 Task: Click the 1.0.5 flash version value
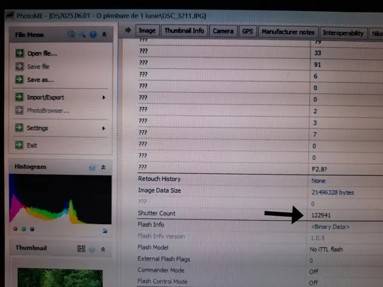pyautogui.click(x=318, y=238)
